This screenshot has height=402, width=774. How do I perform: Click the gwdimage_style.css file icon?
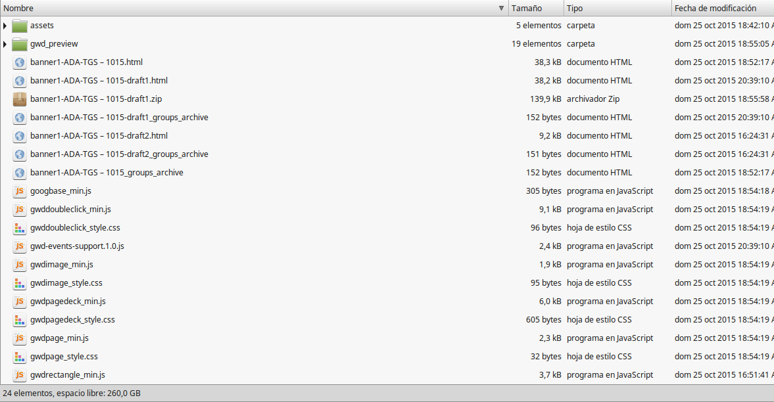[x=20, y=283]
